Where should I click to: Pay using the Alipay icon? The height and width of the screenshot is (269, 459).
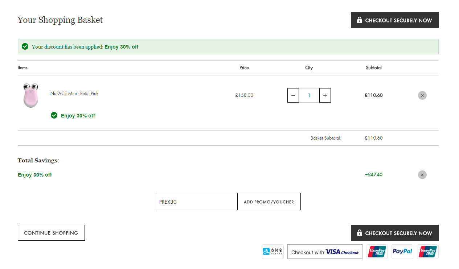coord(273,252)
